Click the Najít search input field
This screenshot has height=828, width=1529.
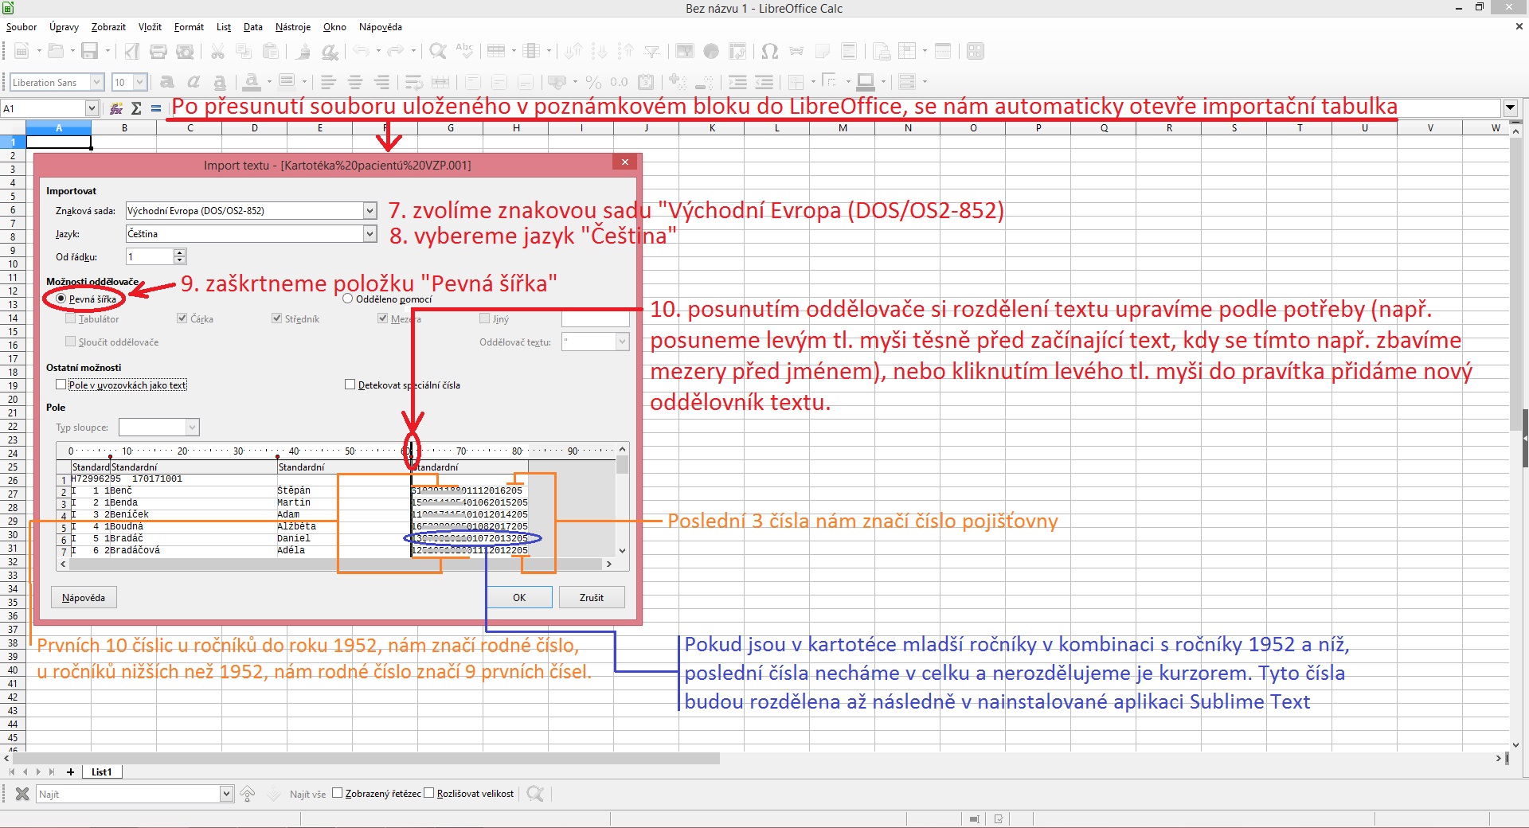127,794
